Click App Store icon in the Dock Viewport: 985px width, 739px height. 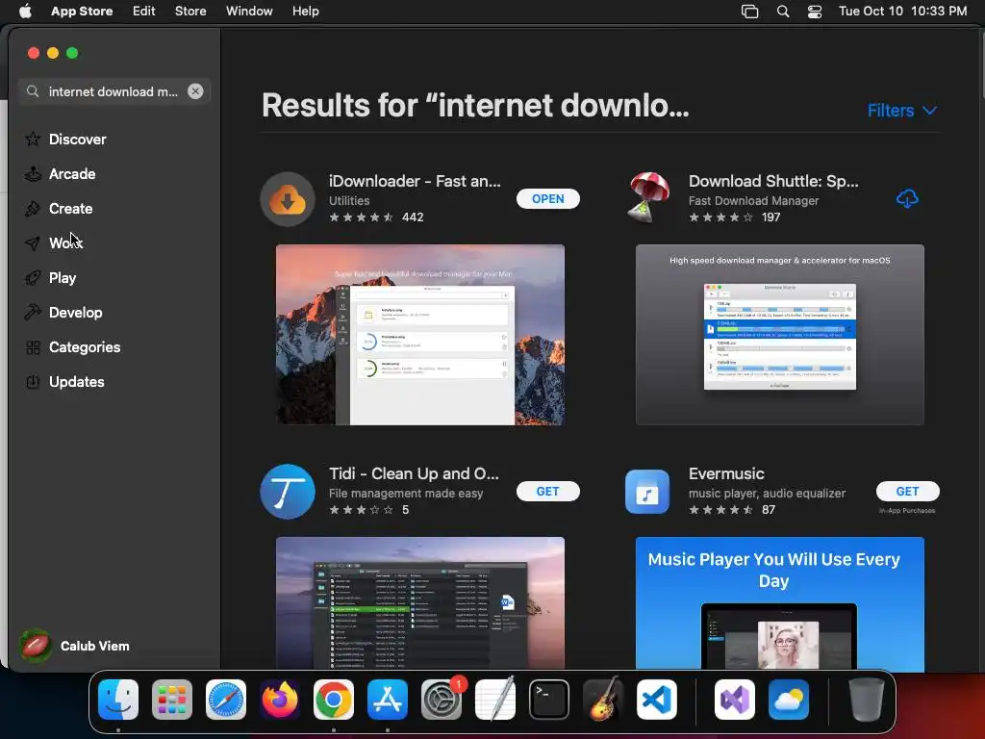click(x=388, y=700)
